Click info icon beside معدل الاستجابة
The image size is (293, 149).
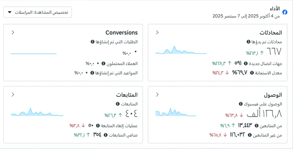(x=252, y=73)
